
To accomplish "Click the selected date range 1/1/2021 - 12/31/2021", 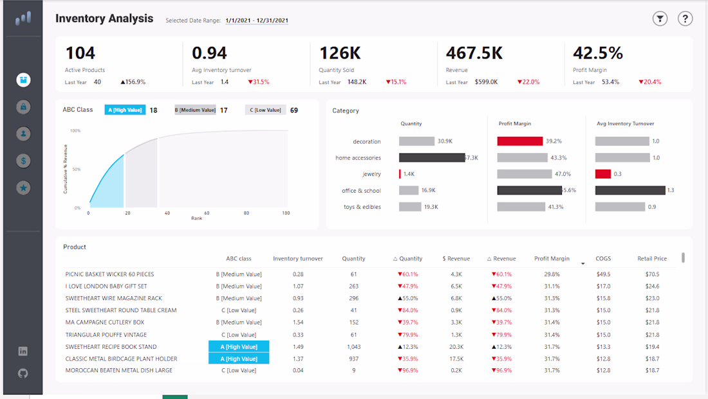I will [x=256, y=21].
